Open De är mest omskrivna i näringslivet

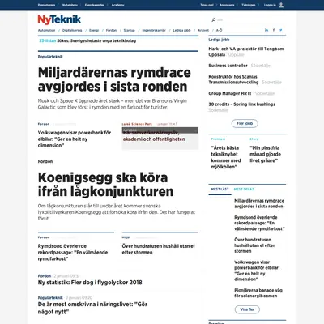tap(92, 308)
